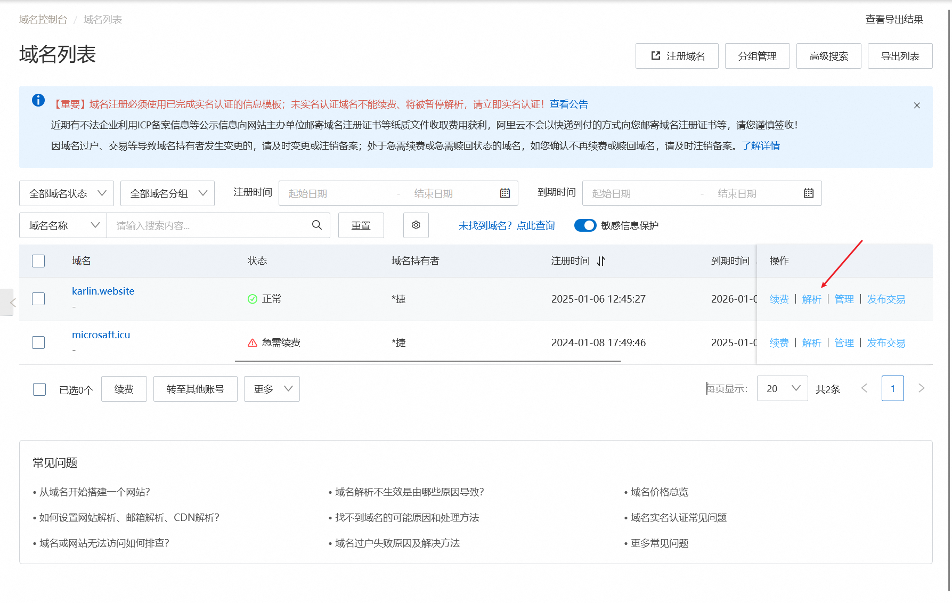Open the 域名名称 search type dropdown

coord(63,225)
